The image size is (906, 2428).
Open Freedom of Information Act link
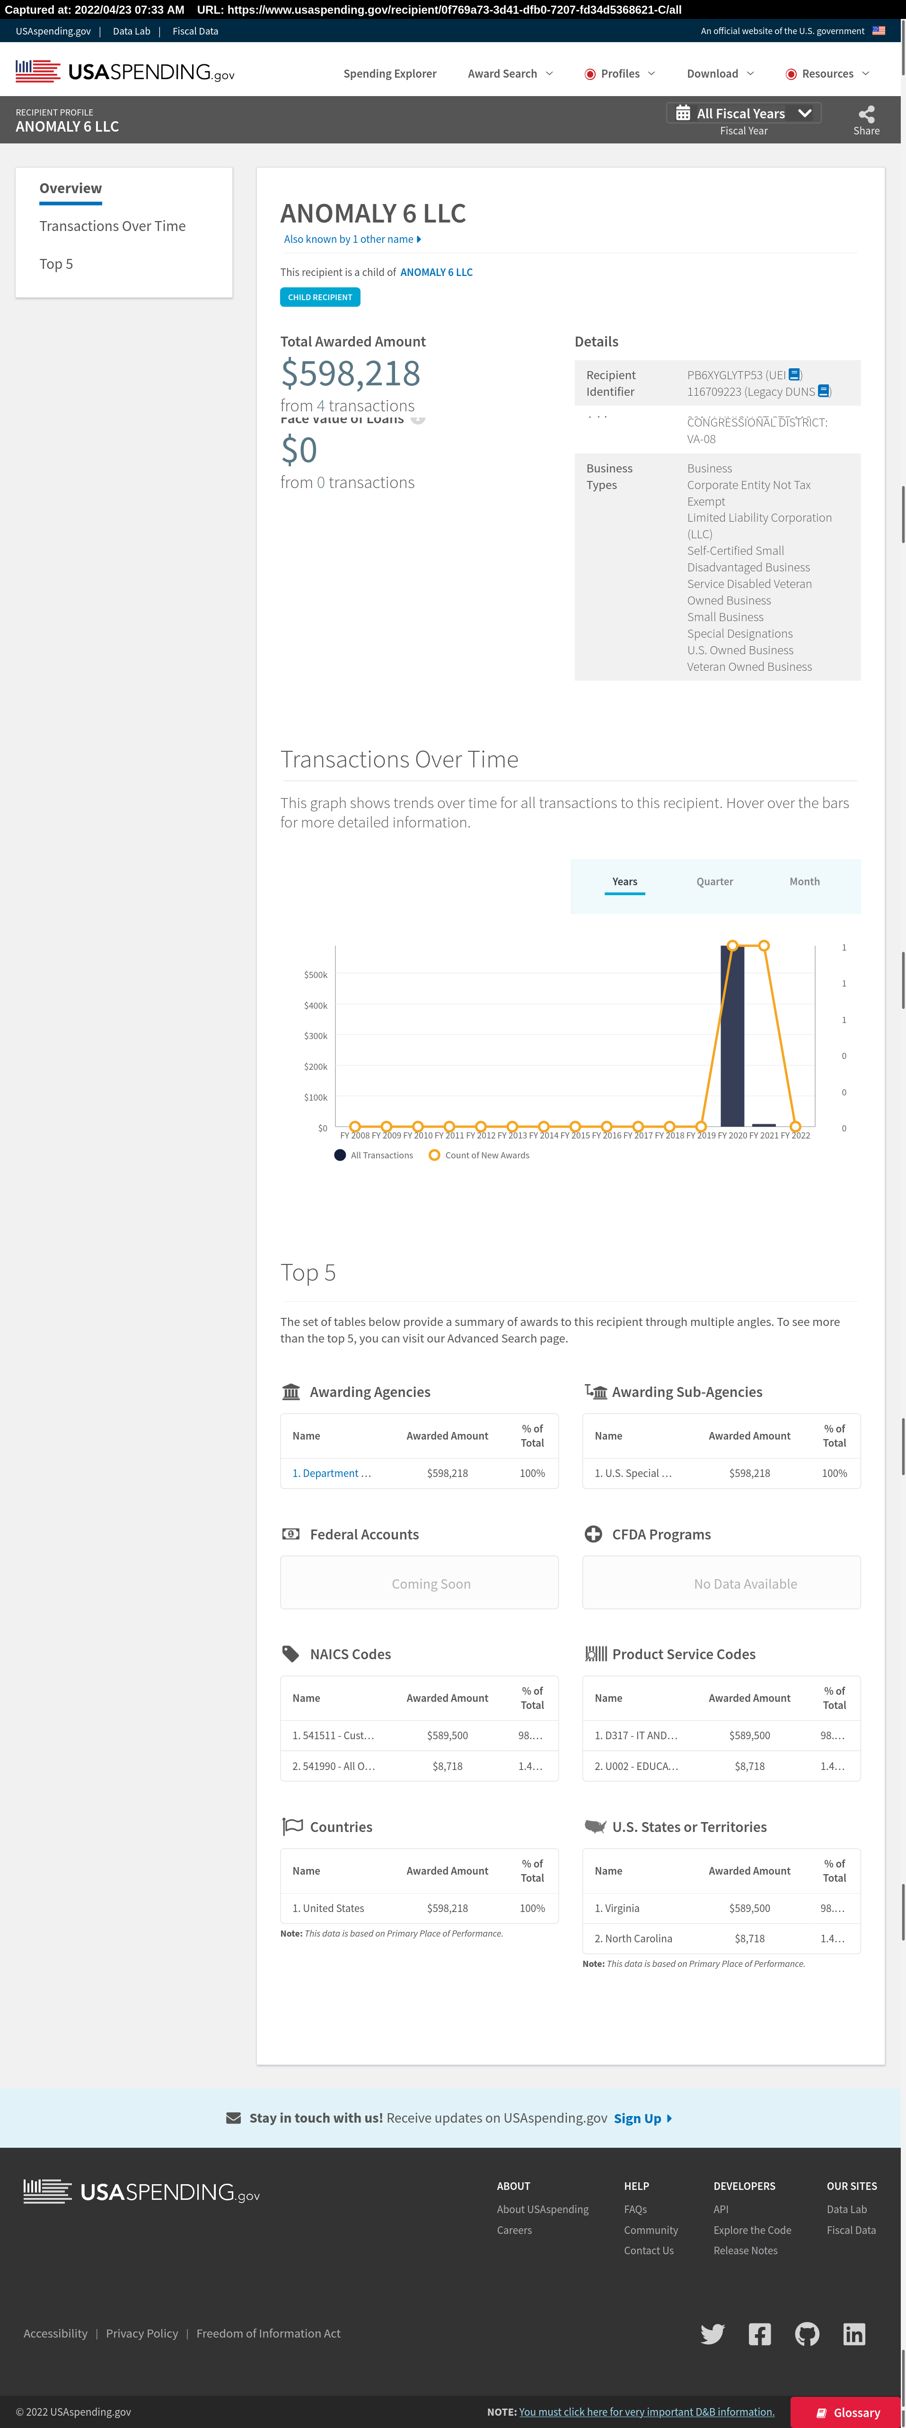(268, 2333)
